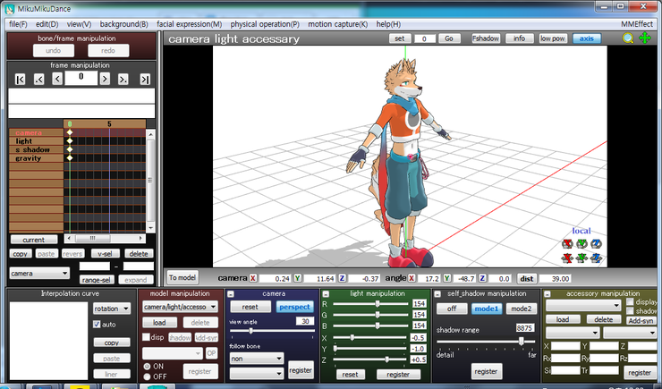Toggle the accessory shadow checkbox
Screen dimensions: 662x389
pyautogui.click(x=630, y=311)
